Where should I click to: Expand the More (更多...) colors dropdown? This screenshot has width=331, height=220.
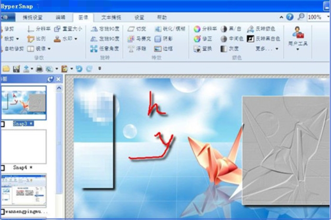click(x=277, y=49)
